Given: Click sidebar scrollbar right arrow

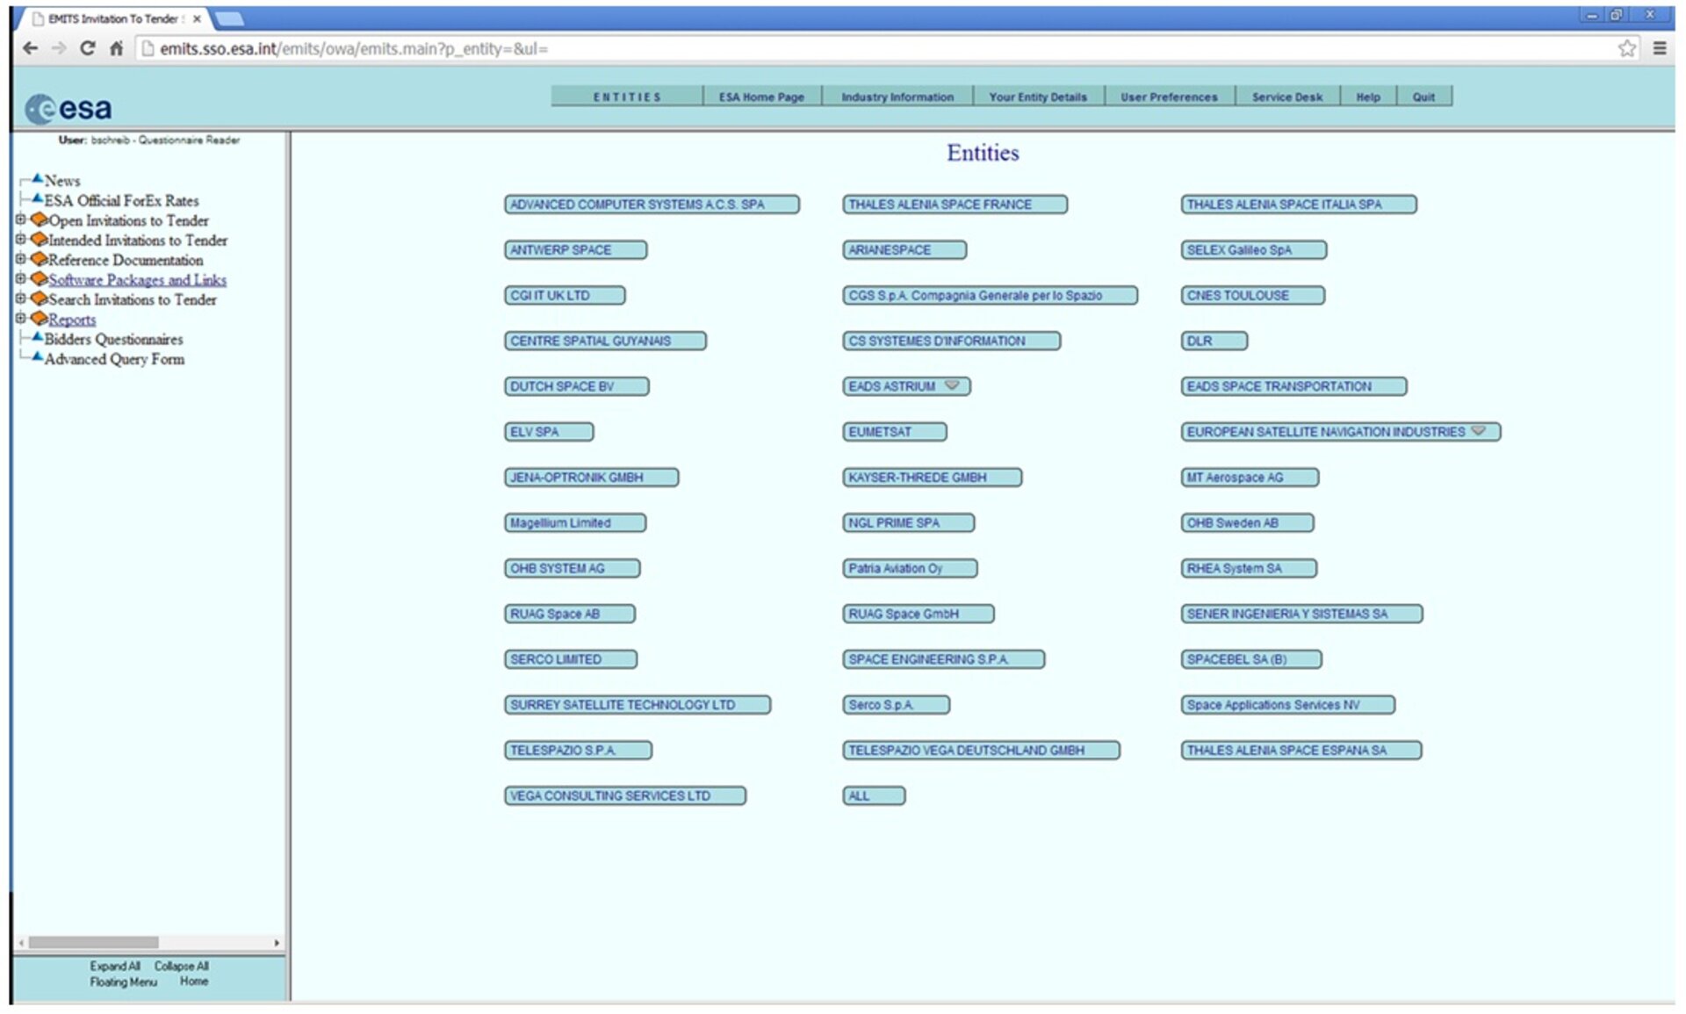Looking at the screenshot, I should tap(277, 942).
